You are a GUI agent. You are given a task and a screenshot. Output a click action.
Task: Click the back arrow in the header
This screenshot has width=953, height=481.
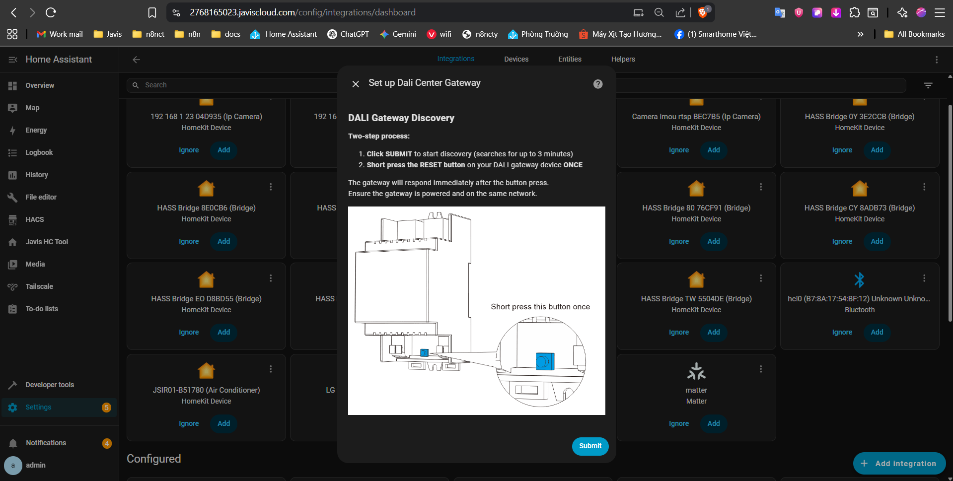(136, 60)
